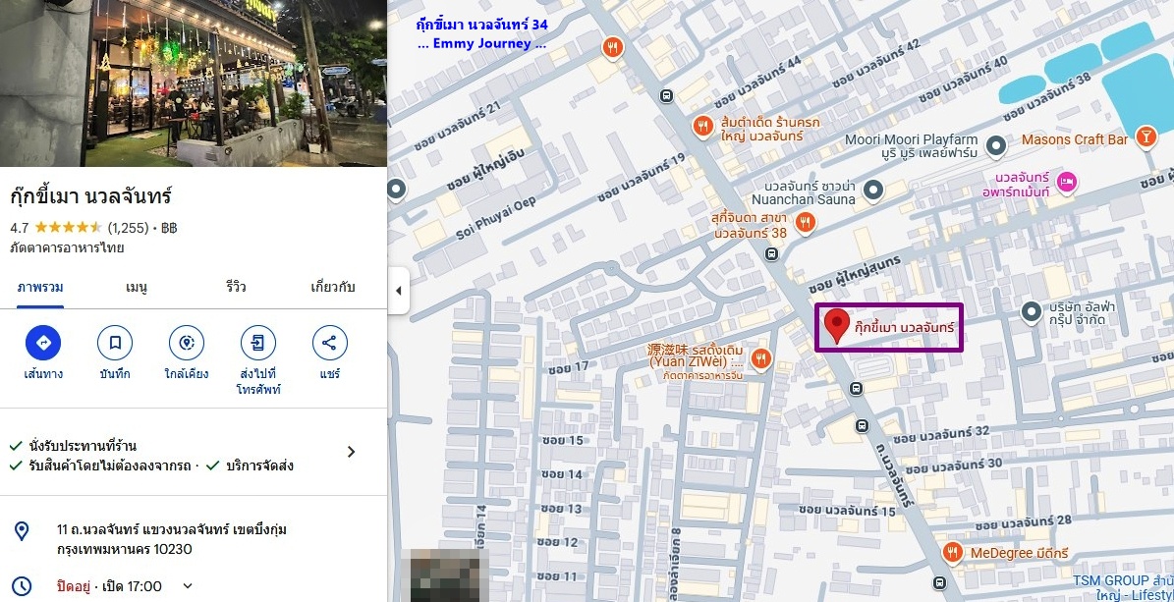This screenshot has width=1174, height=602.
Task: Click the share (แชร์) icon
Action: [x=329, y=343]
